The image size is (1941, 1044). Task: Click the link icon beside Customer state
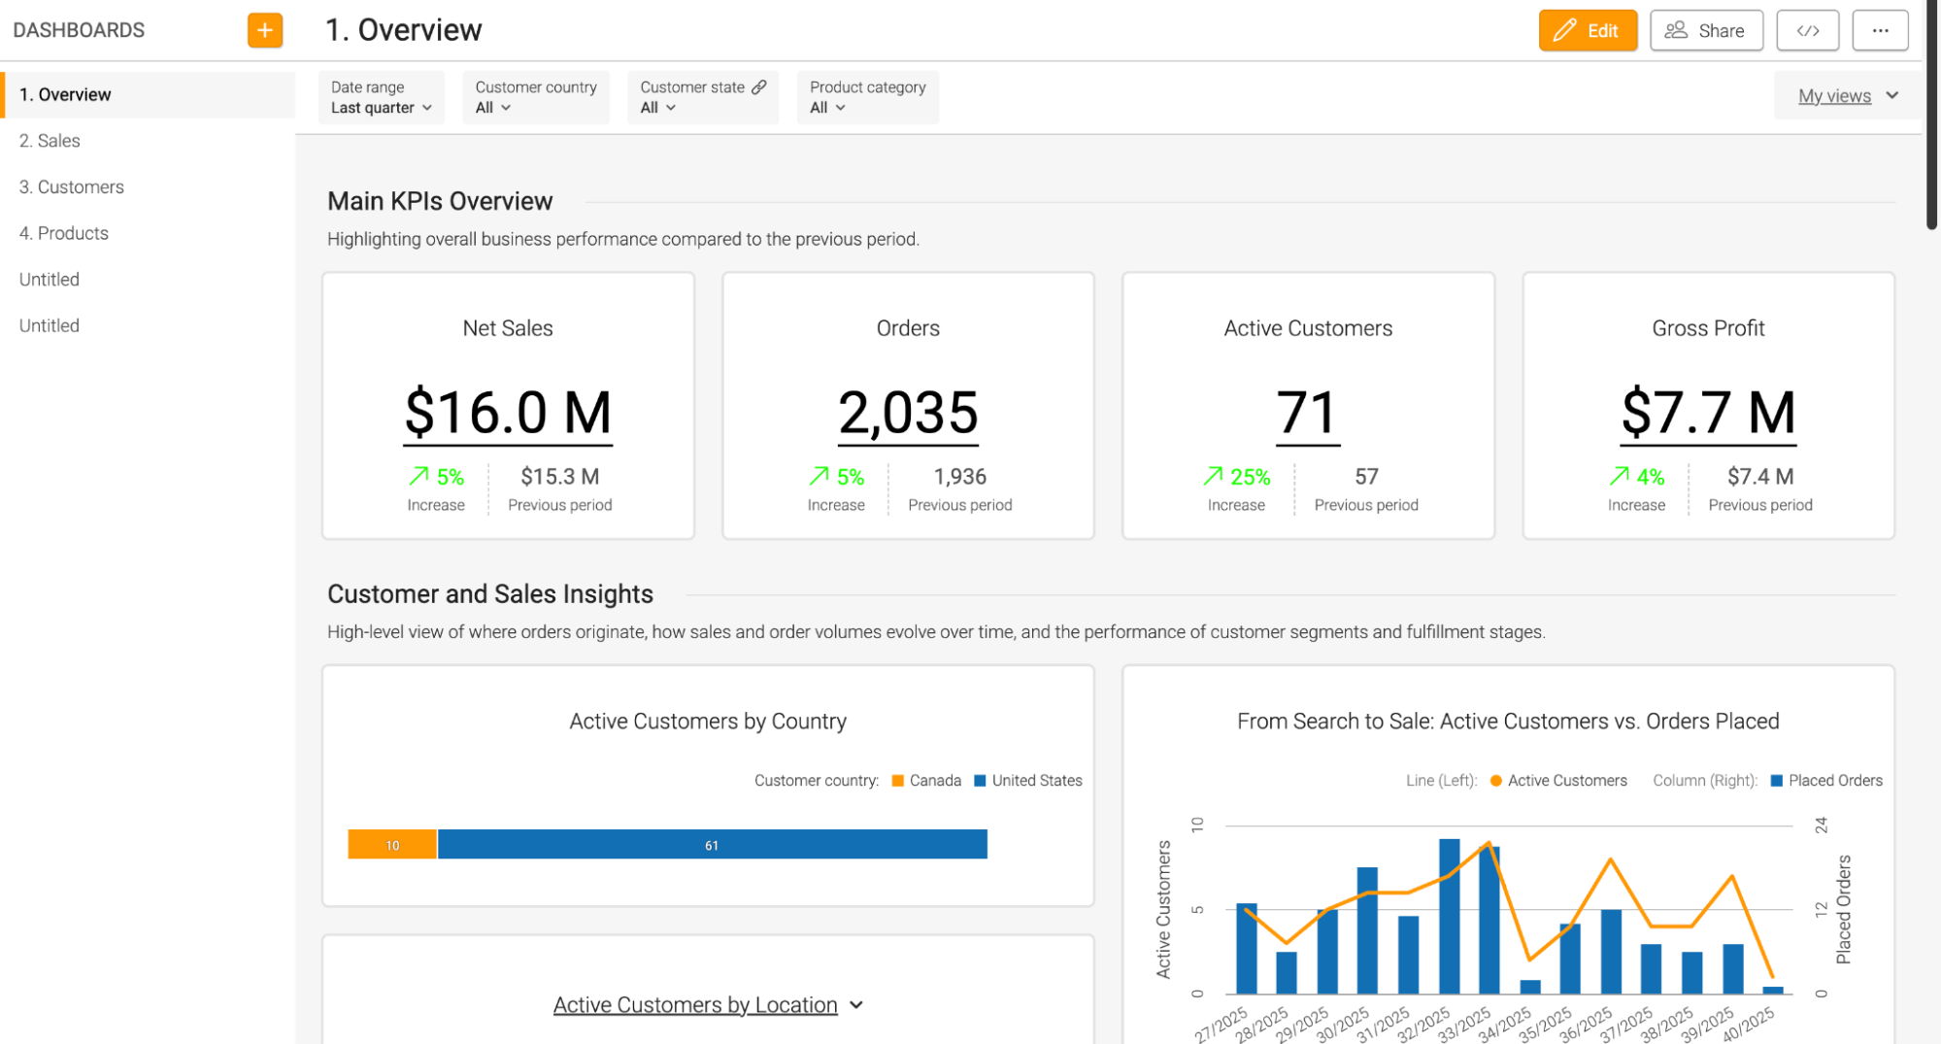pyautogui.click(x=759, y=87)
